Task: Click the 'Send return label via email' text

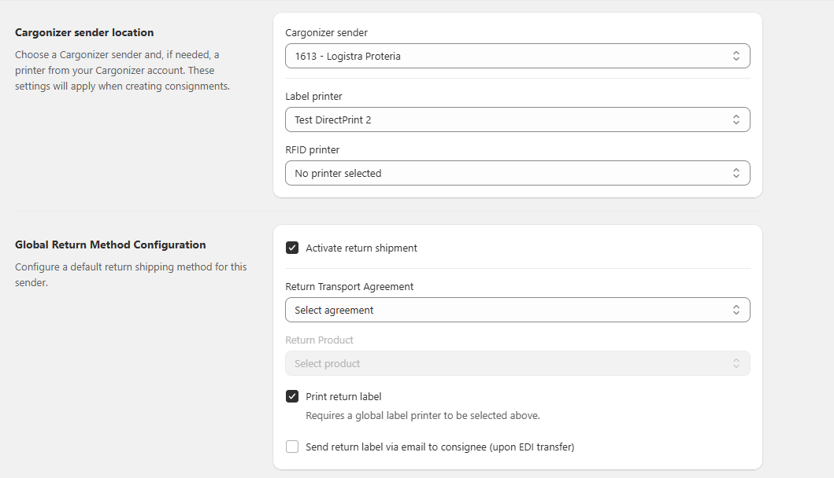Action: (x=439, y=447)
